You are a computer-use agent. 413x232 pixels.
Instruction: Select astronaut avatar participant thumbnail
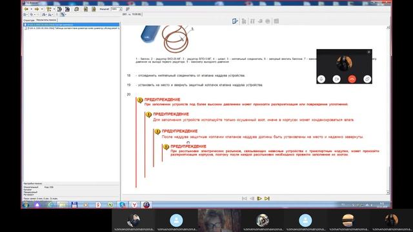point(263,220)
